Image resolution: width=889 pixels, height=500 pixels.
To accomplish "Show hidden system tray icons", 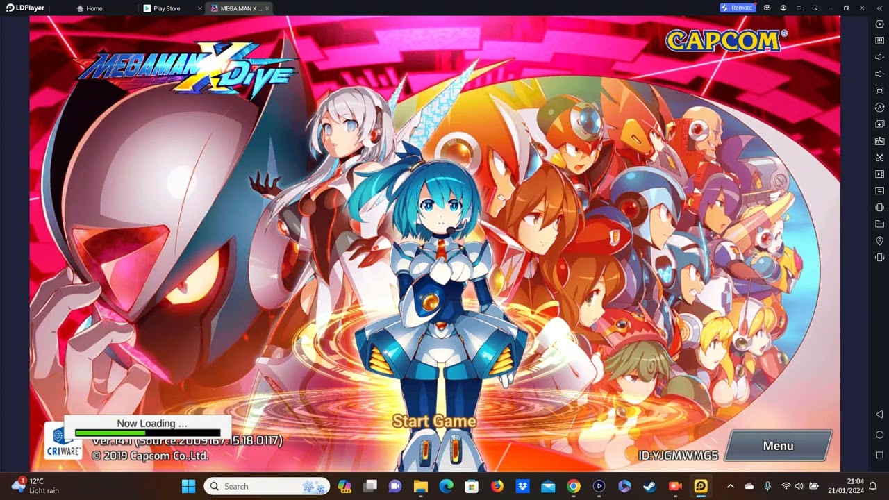I will pyautogui.click(x=730, y=486).
